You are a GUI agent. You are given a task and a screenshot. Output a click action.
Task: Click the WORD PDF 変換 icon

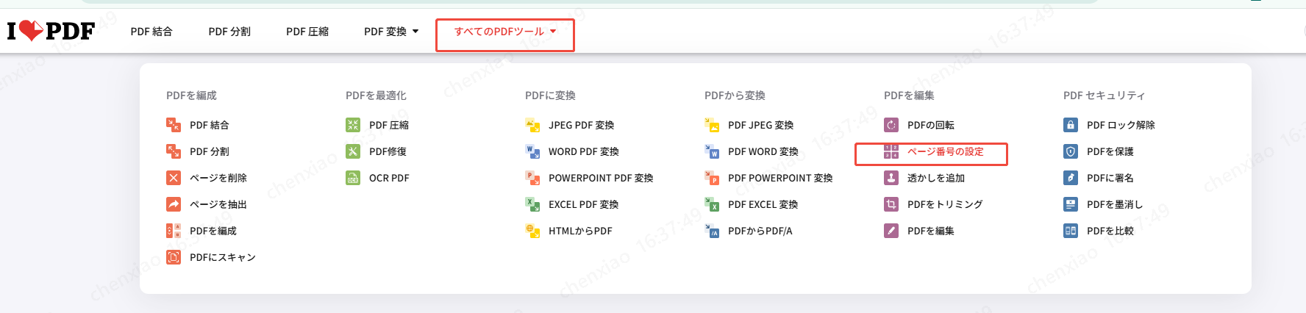(x=532, y=151)
